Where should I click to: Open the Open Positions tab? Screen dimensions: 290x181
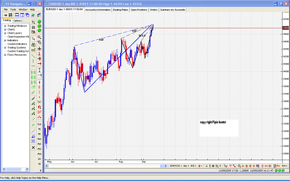pos(139,10)
